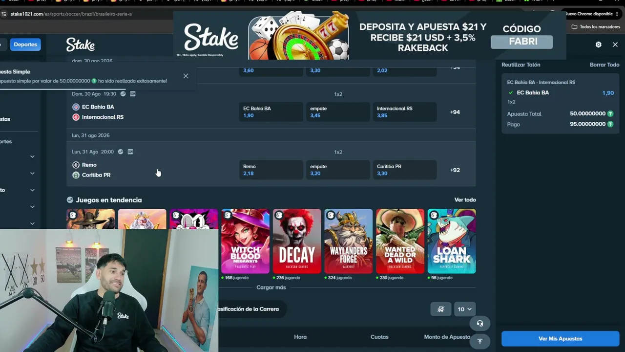Viewport: 625px width, 352px height.
Task: Expand +94 more markets for Bahia match
Action: [455, 112]
